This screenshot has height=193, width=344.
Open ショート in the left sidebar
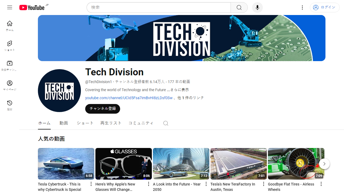coord(10,46)
